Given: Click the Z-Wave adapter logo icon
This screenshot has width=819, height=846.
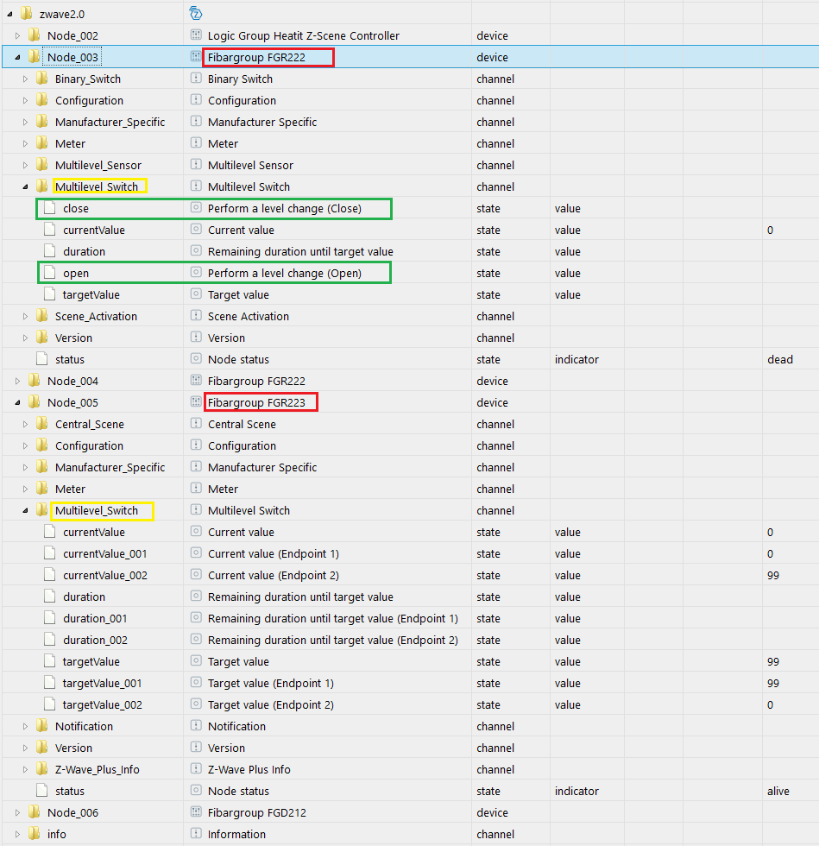Looking at the screenshot, I should click(196, 14).
